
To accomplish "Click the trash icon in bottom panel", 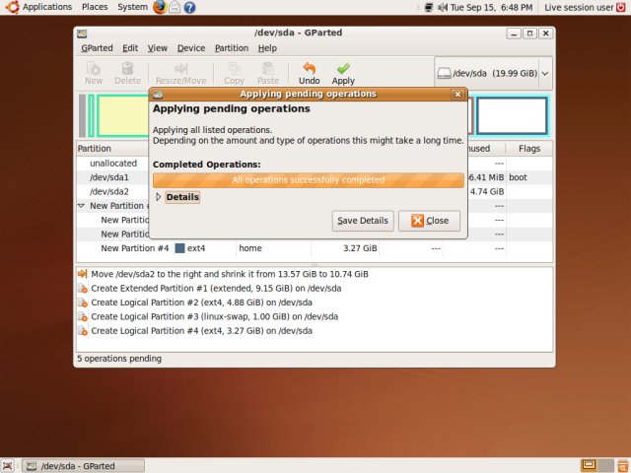I will coord(622,466).
